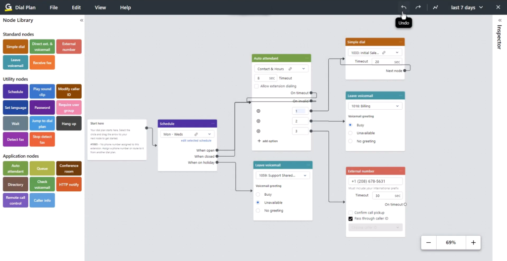Select the purple Schedule node in library

coord(15,92)
